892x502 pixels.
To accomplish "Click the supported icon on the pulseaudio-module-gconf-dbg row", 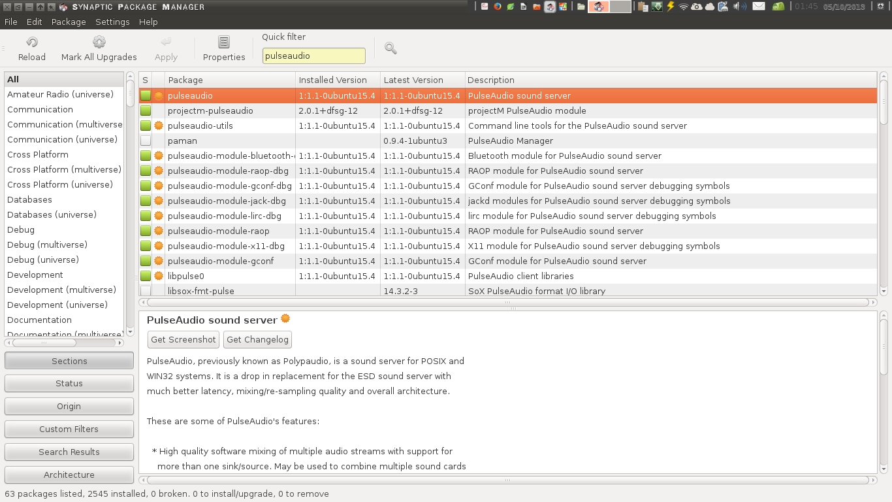I will (x=158, y=186).
